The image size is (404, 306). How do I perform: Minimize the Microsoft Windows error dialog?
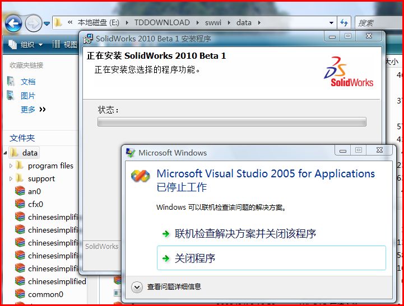click(343, 150)
